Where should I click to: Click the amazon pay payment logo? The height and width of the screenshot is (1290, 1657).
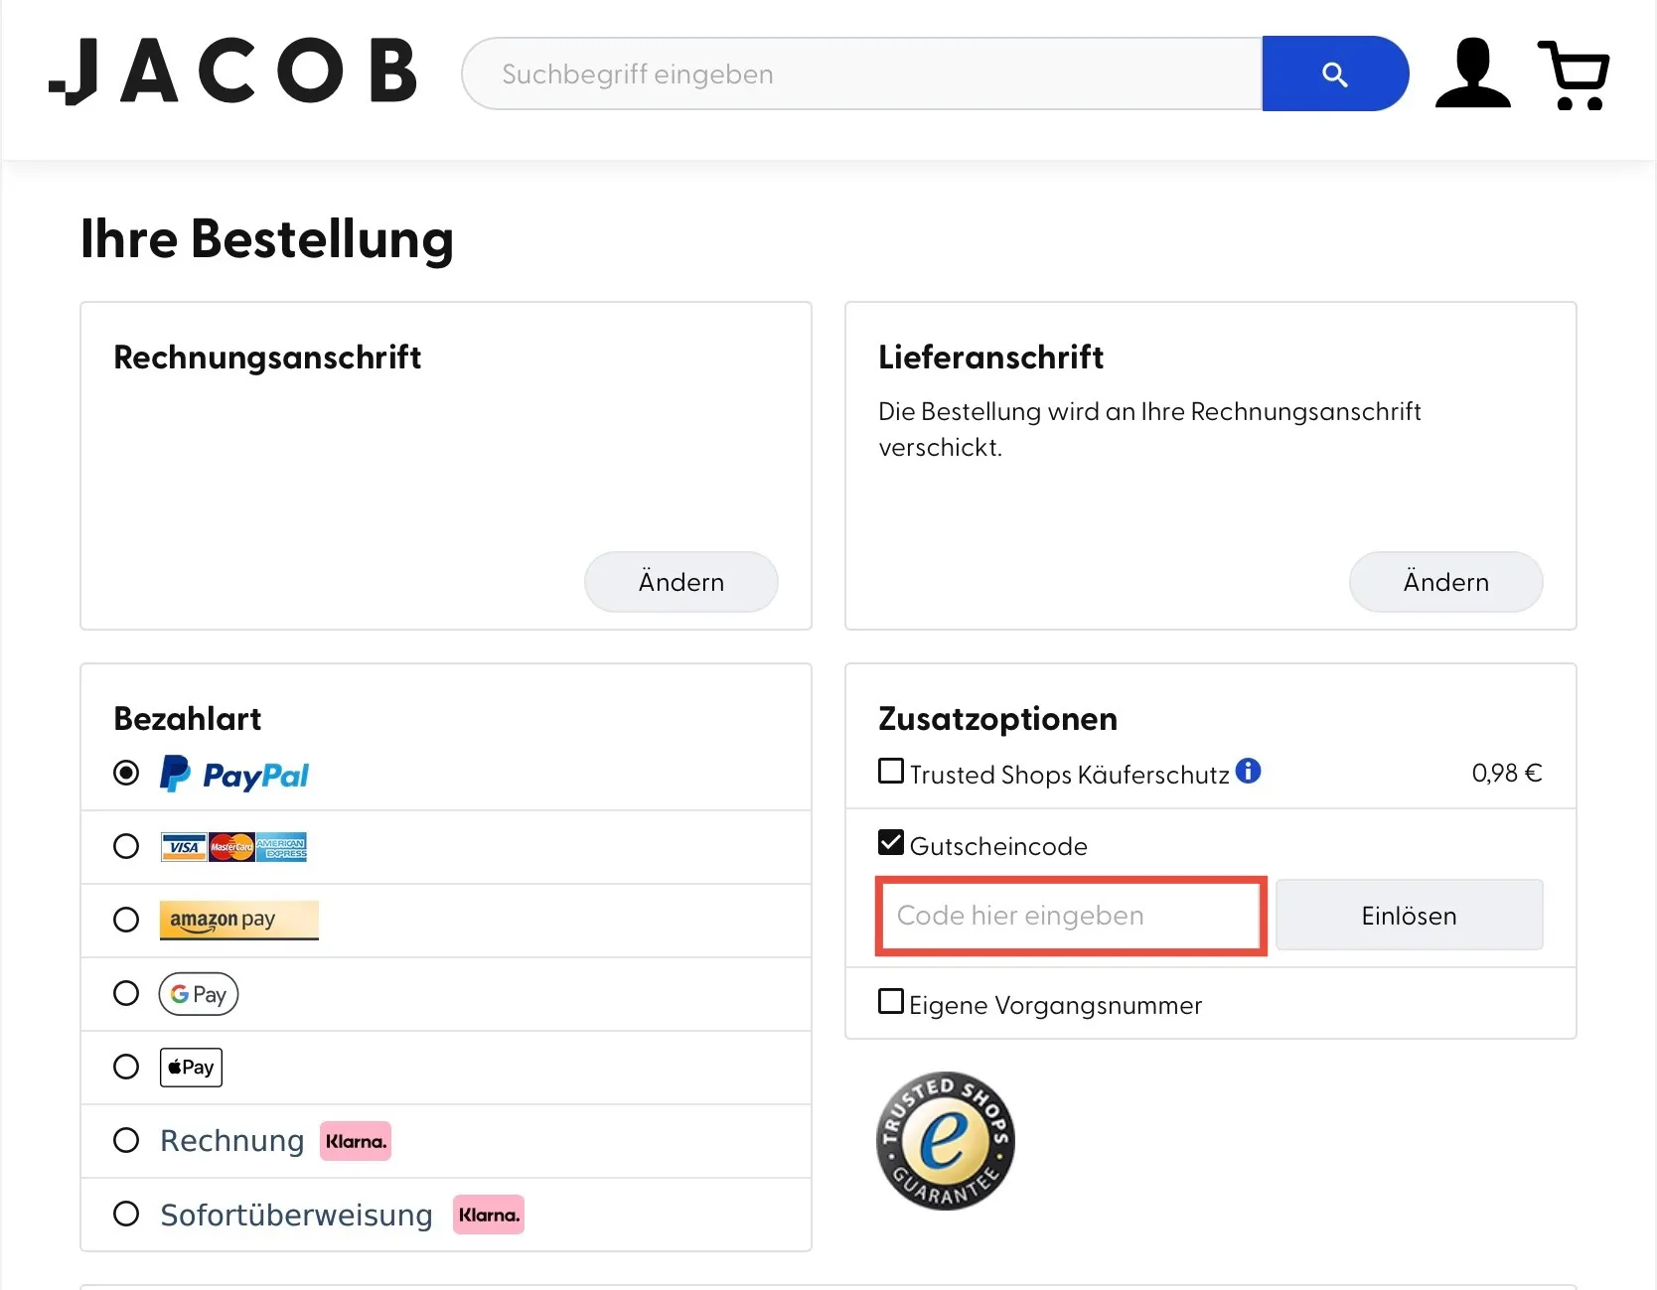pos(238,920)
